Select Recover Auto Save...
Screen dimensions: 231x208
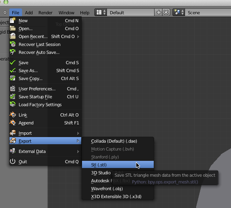[45, 52]
